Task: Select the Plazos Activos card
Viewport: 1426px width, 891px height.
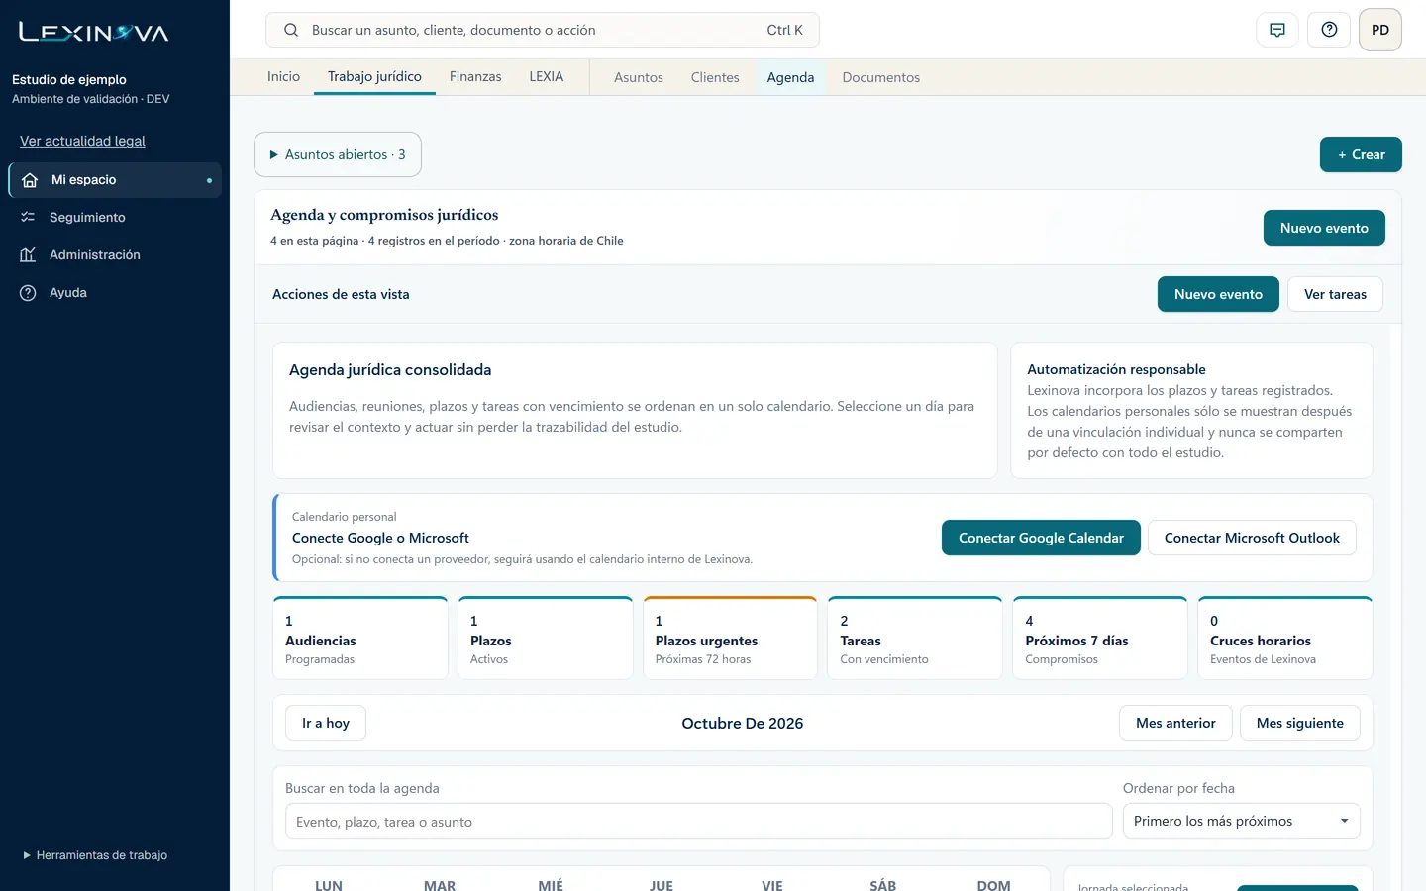Action: point(546,639)
